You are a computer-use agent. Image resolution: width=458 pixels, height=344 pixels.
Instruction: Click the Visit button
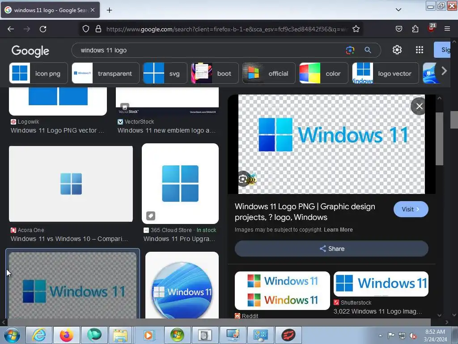[x=411, y=209]
